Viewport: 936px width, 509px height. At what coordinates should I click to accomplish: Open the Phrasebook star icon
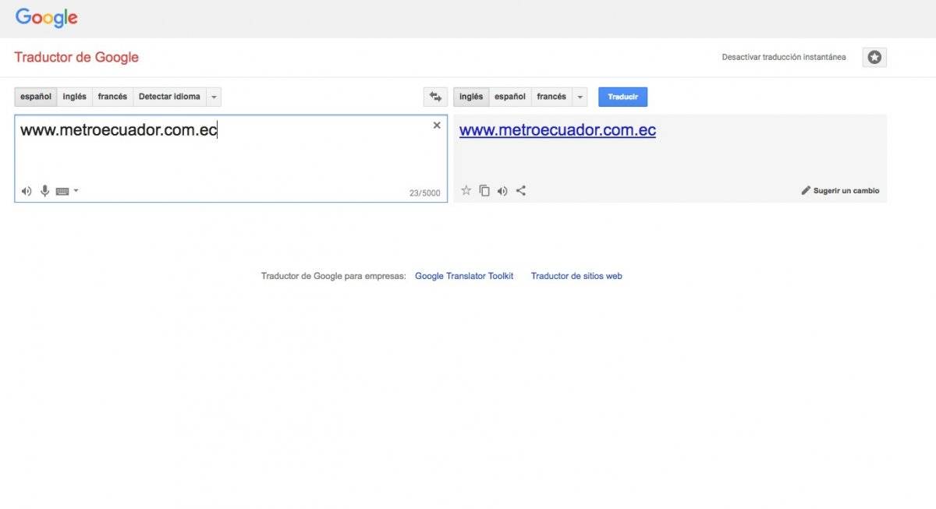[874, 58]
